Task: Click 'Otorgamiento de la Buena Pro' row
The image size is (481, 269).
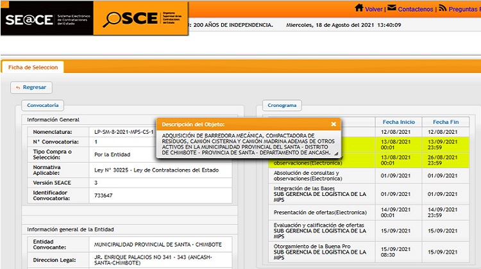Action: coord(369,252)
